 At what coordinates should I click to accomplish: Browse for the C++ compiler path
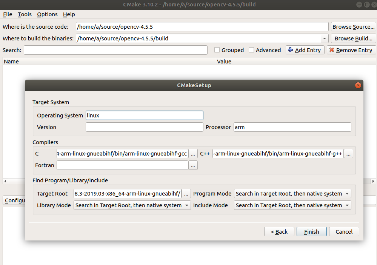[348, 154]
